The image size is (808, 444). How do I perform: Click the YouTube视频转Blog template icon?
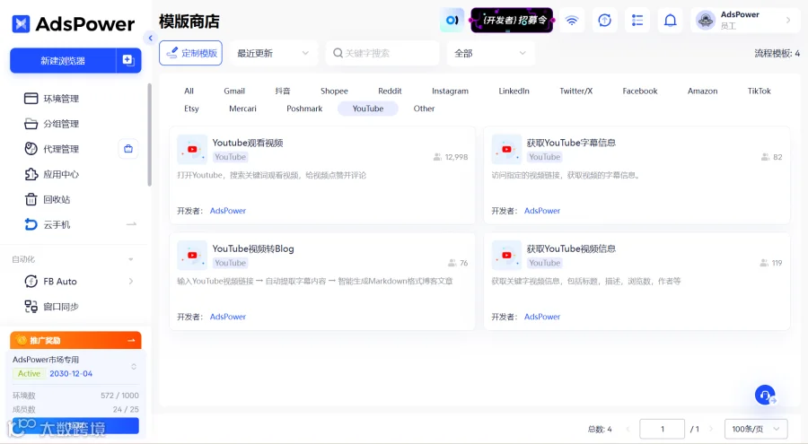(x=192, y=256)
